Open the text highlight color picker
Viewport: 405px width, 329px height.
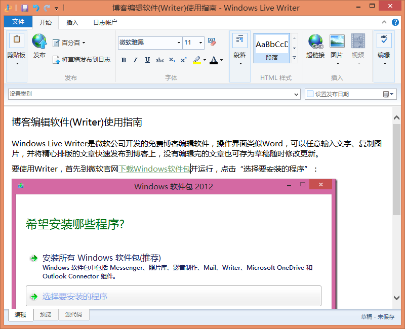[x=205, y=60]
